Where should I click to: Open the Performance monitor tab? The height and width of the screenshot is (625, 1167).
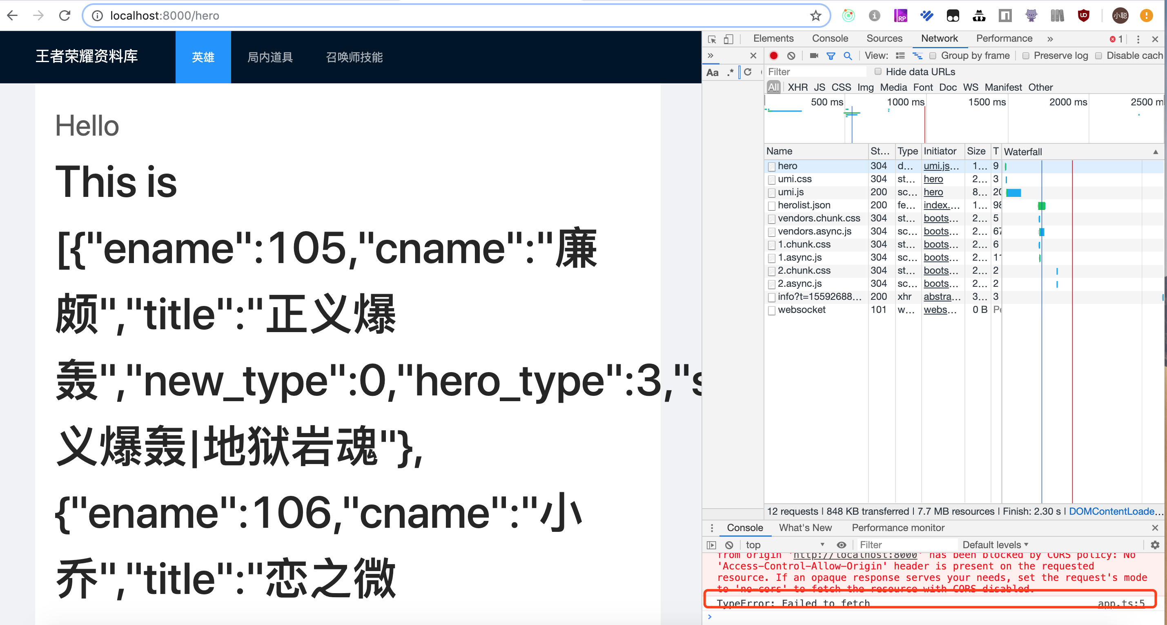tap(898, 527)
